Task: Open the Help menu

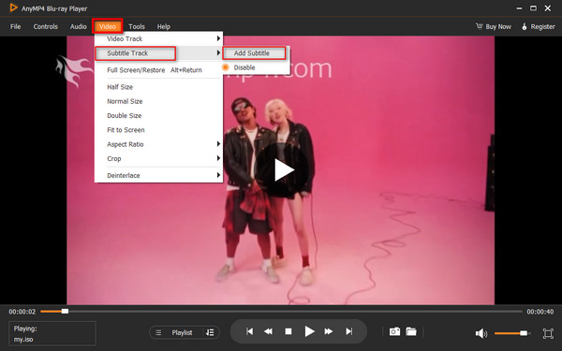Action: 163,26
